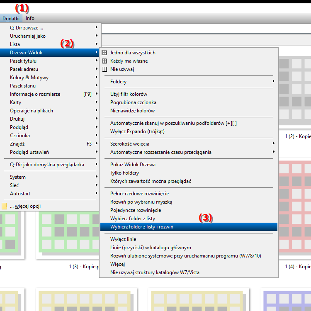Viewport: 311px width, 311px height.
Task: Toggle 'Wyłącz Expando (trójkąt)'
Action: coord(189,131)
